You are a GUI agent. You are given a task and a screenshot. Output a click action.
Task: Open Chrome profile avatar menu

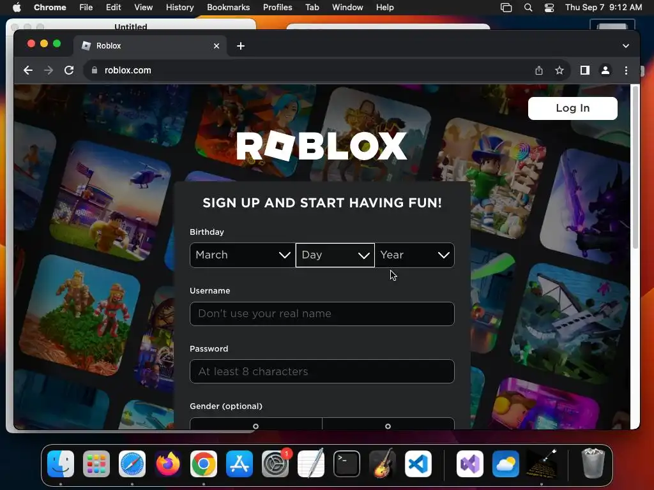coord(605,70)
